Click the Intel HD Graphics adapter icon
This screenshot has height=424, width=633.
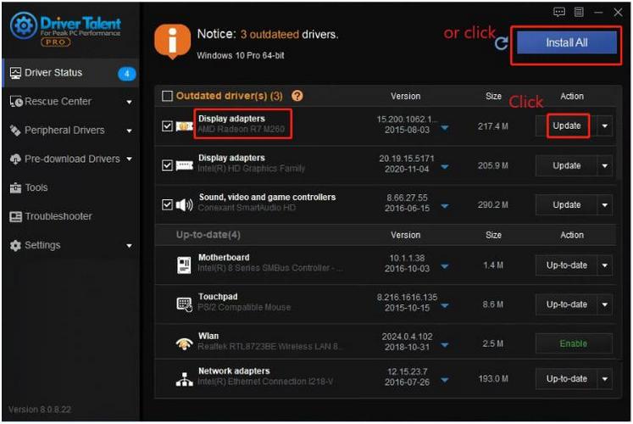coord(184,165)
